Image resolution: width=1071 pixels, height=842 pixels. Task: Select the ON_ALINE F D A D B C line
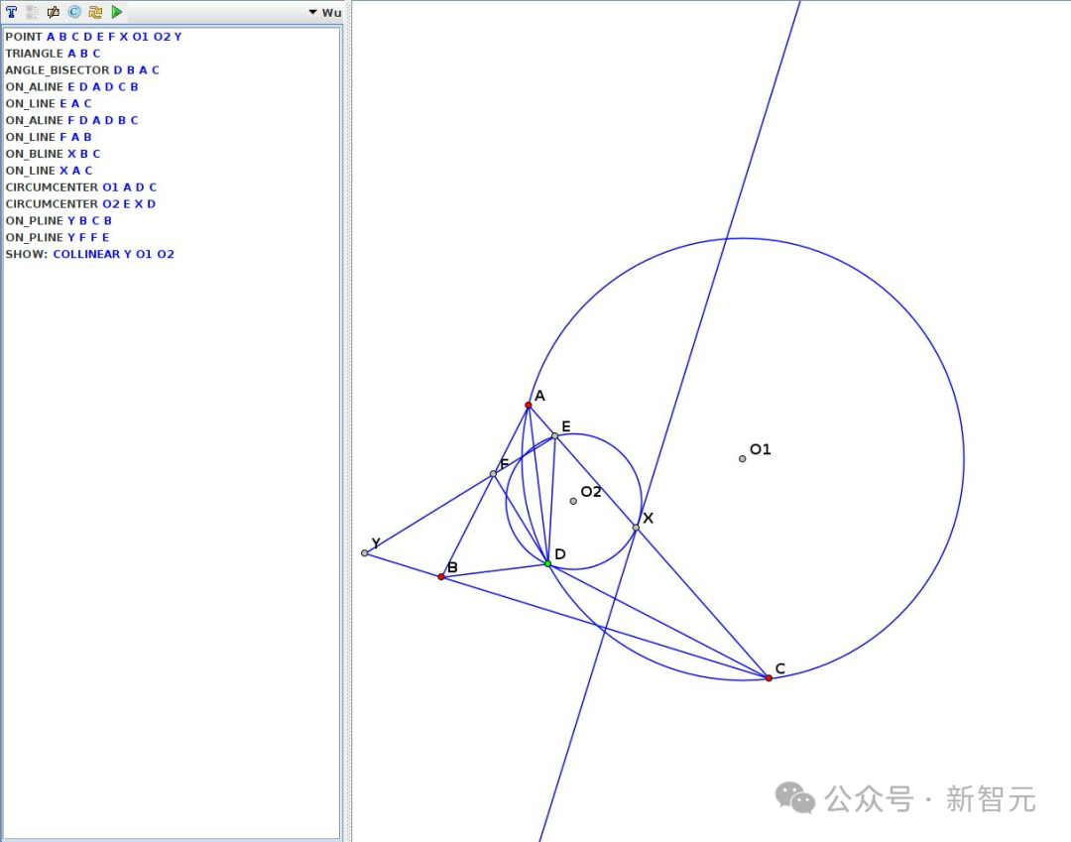[x=71, y=120]
